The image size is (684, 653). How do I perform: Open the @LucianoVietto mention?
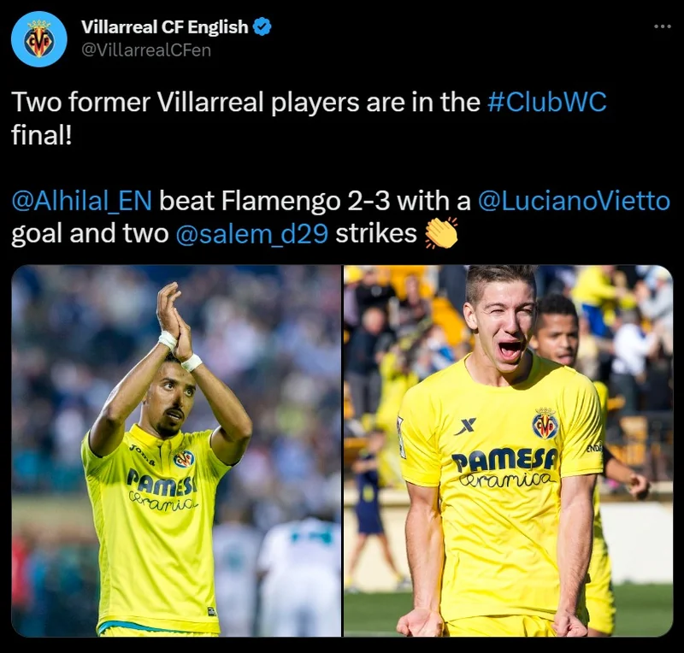[574, 201]
